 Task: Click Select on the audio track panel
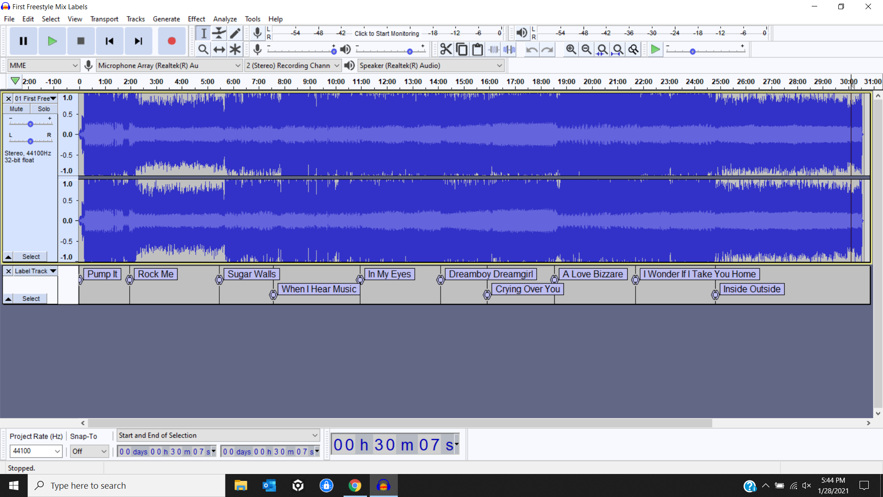coord(31,256)
